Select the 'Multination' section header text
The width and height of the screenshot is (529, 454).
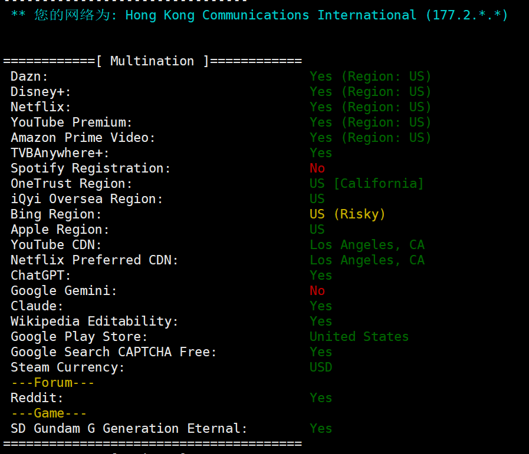pos(152,61)
